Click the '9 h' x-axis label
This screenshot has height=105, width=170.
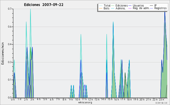(x=71, y=99)
